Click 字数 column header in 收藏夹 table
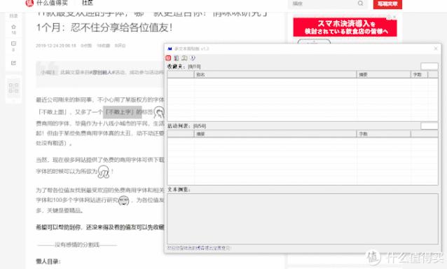This screenshot has width=447, height=269. point(420,75)
